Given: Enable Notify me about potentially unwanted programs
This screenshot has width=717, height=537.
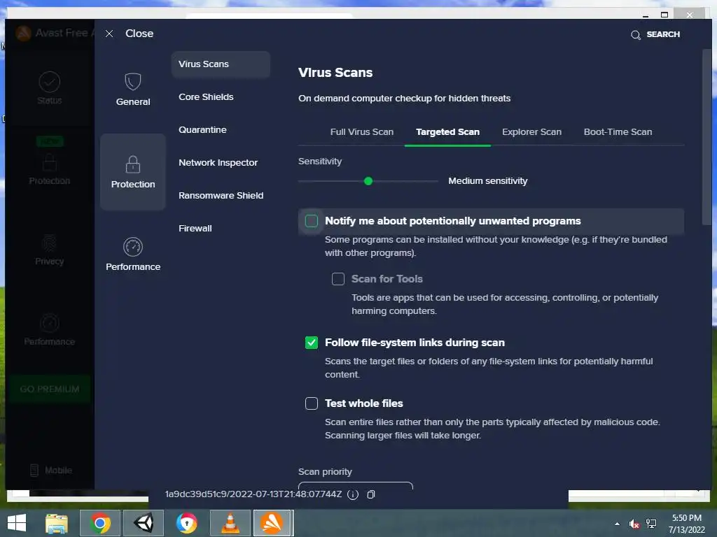Looking at the screenshot, I should (x=312, y=221).
